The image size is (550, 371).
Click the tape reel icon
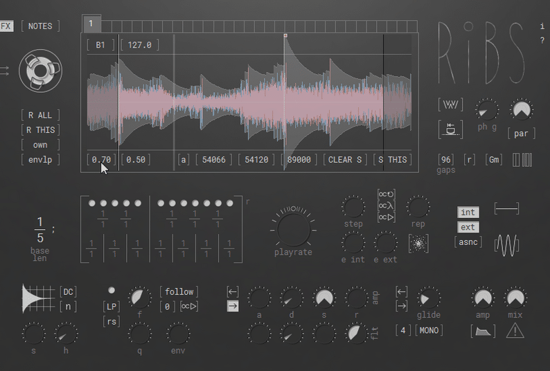pos(40,71)
